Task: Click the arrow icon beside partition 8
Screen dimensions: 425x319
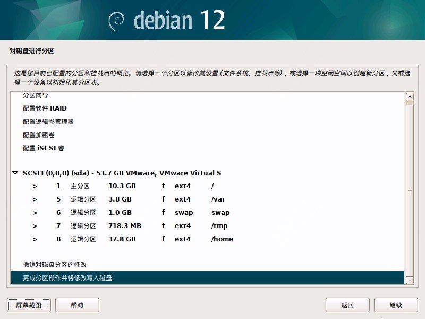Action: (35, 239)
